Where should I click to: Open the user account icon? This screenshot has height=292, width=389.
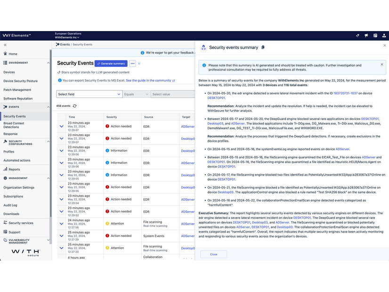pyautogui.click(x=385, y=35)
